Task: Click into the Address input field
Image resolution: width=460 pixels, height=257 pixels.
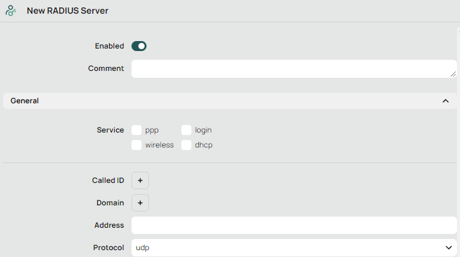Action: click(294, 225)
